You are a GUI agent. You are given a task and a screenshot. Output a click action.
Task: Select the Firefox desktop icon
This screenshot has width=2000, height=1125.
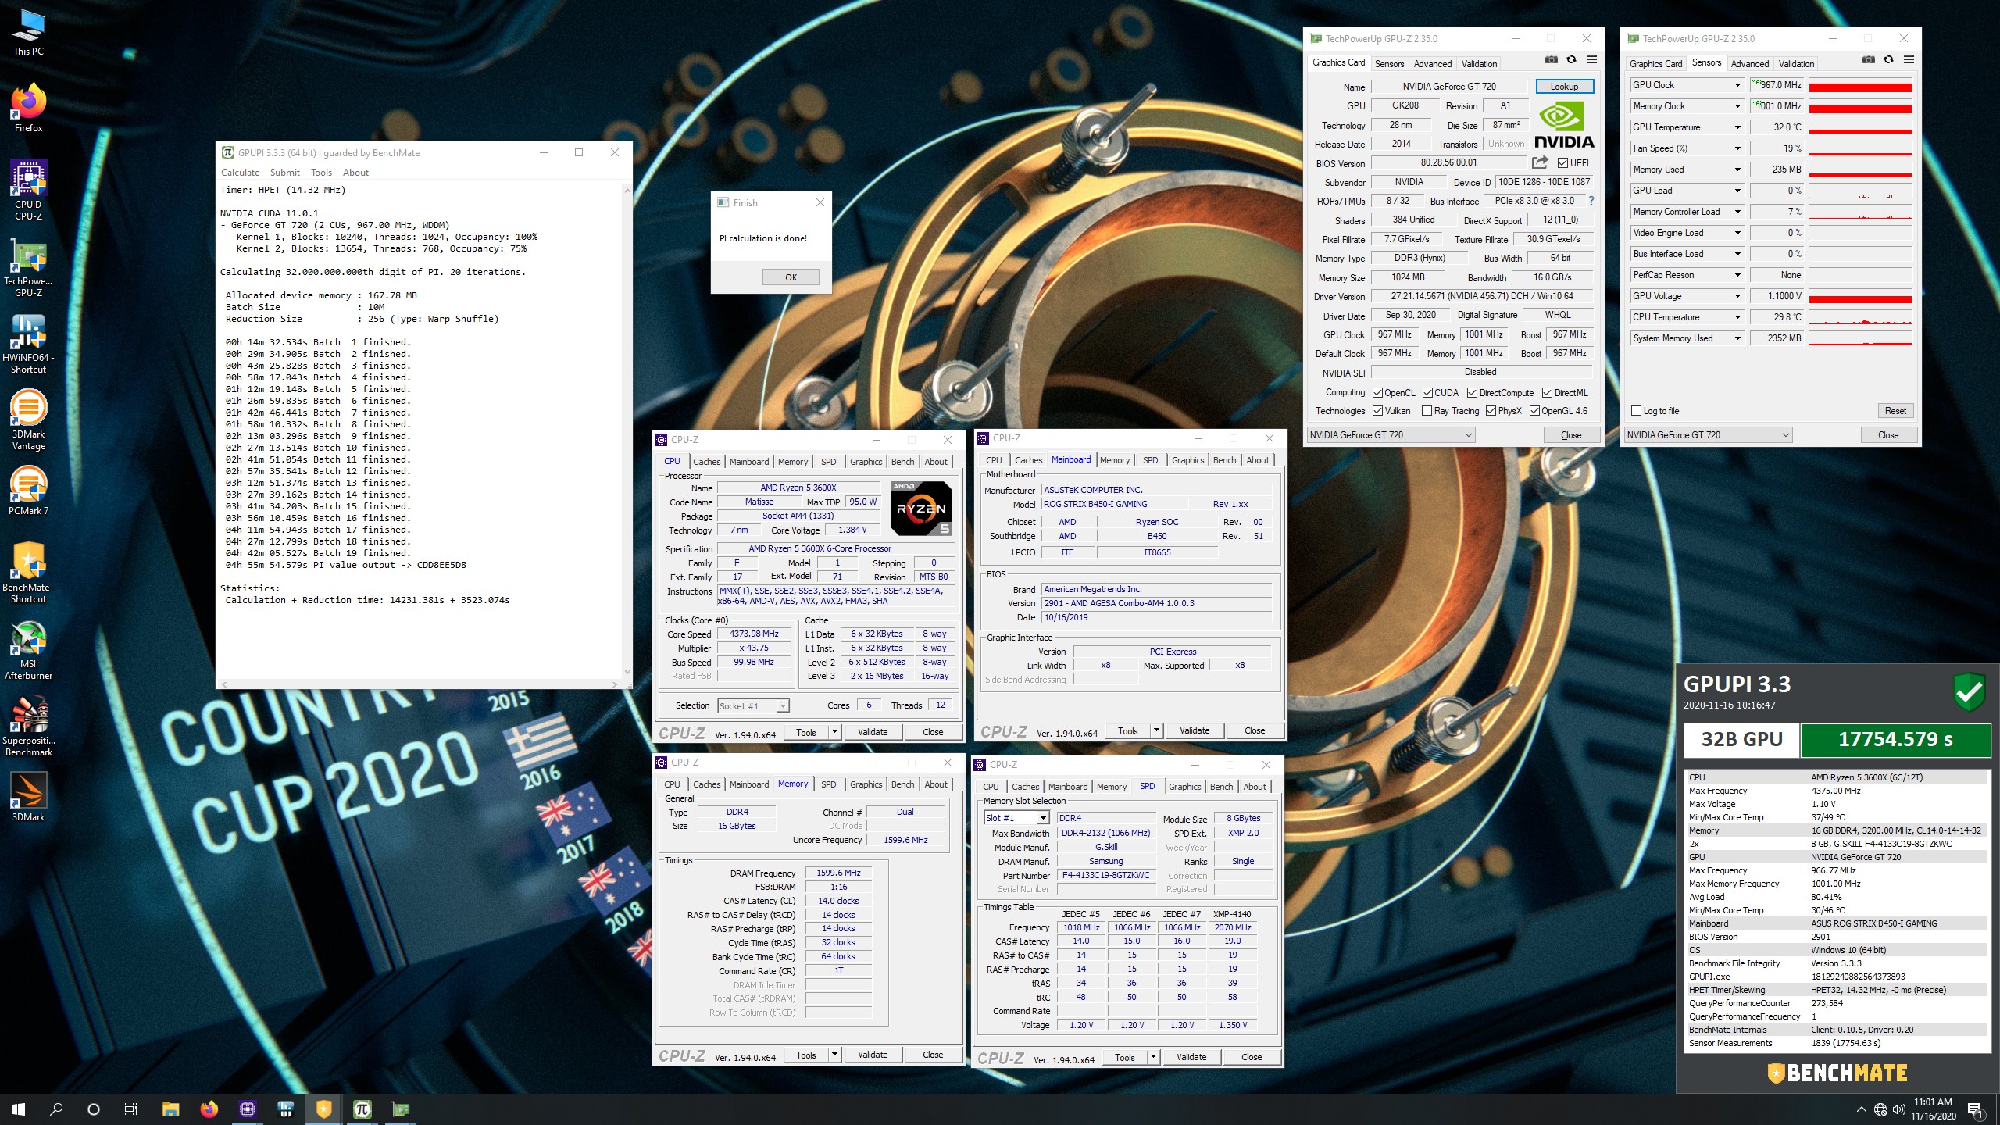tap(29, 108)
